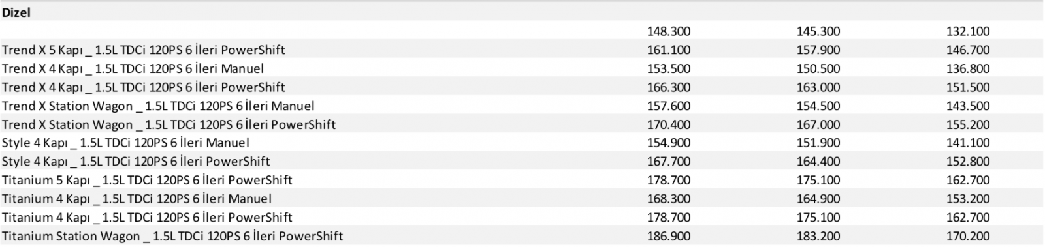Select Trend X 5 Kapı PowerShift row
Viewport: 1045px width, 247px height.
pyautogui.click(x=522, y=50)
